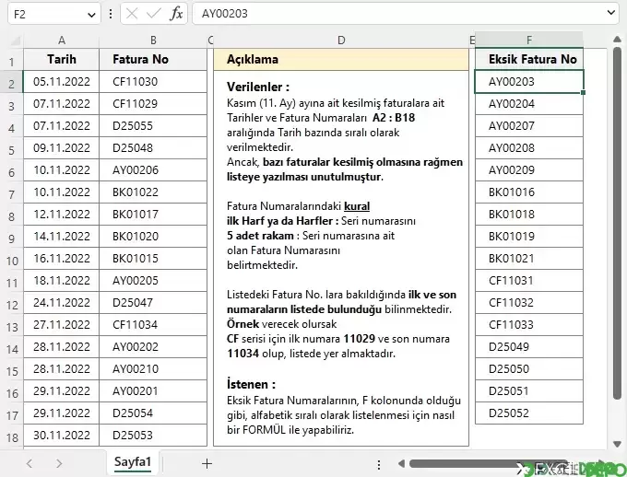Go to previous sheet with left arrow
Screen dimensions: 627x477
pyautogui.click(x=30, y=463)
